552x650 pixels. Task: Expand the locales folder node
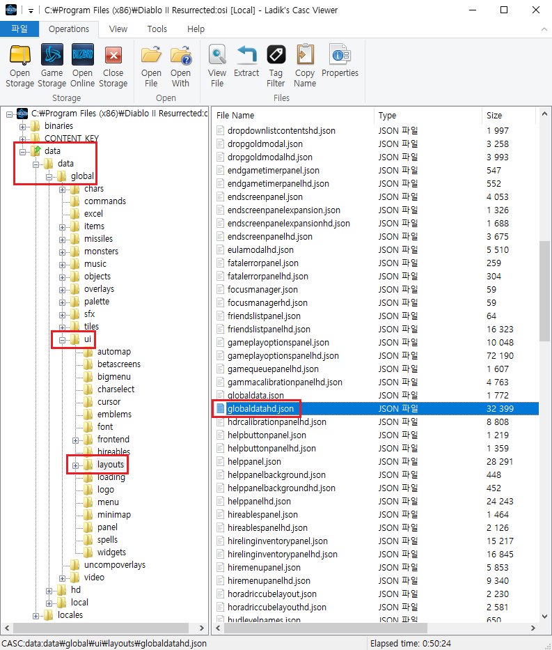[x=36, y=617]
